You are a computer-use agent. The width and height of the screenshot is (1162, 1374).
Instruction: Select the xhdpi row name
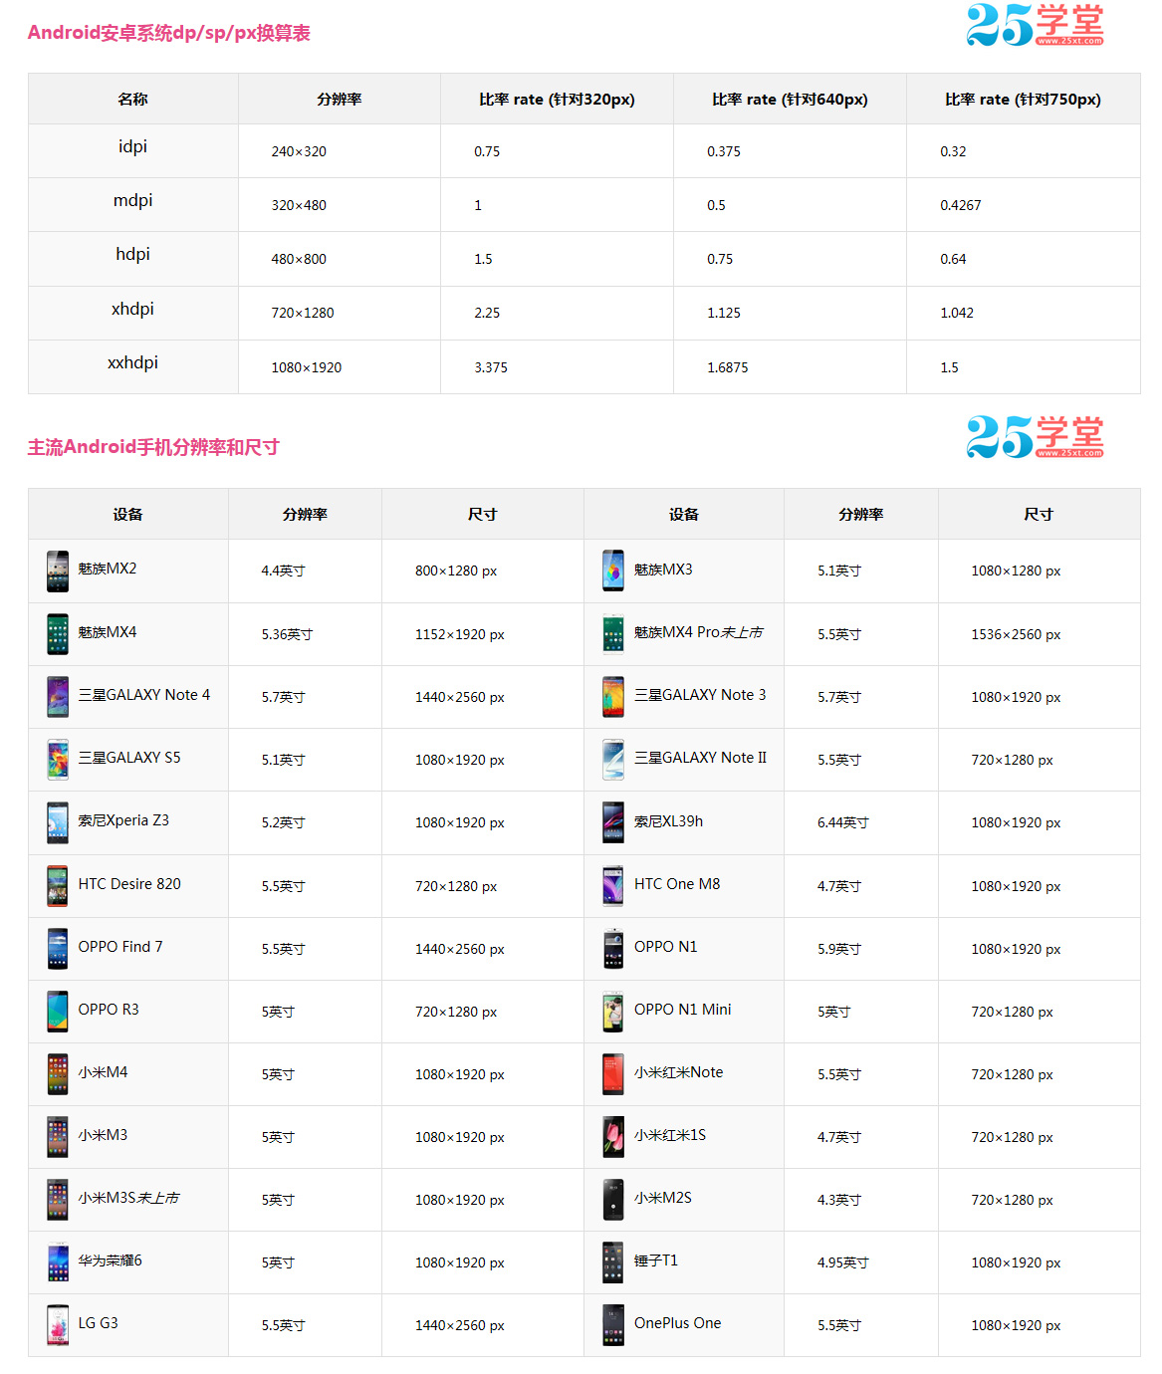click(132, 309)
